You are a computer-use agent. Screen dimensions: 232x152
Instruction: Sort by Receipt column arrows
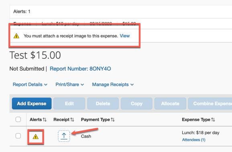72,120
